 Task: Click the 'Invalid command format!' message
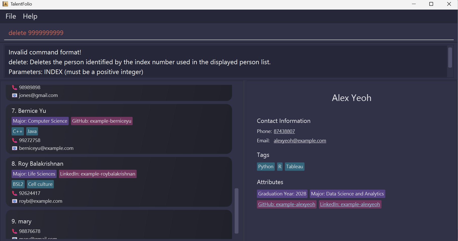click(x=45, y=52)
